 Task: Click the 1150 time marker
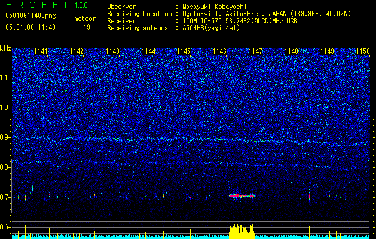click(x=363, y=51)
